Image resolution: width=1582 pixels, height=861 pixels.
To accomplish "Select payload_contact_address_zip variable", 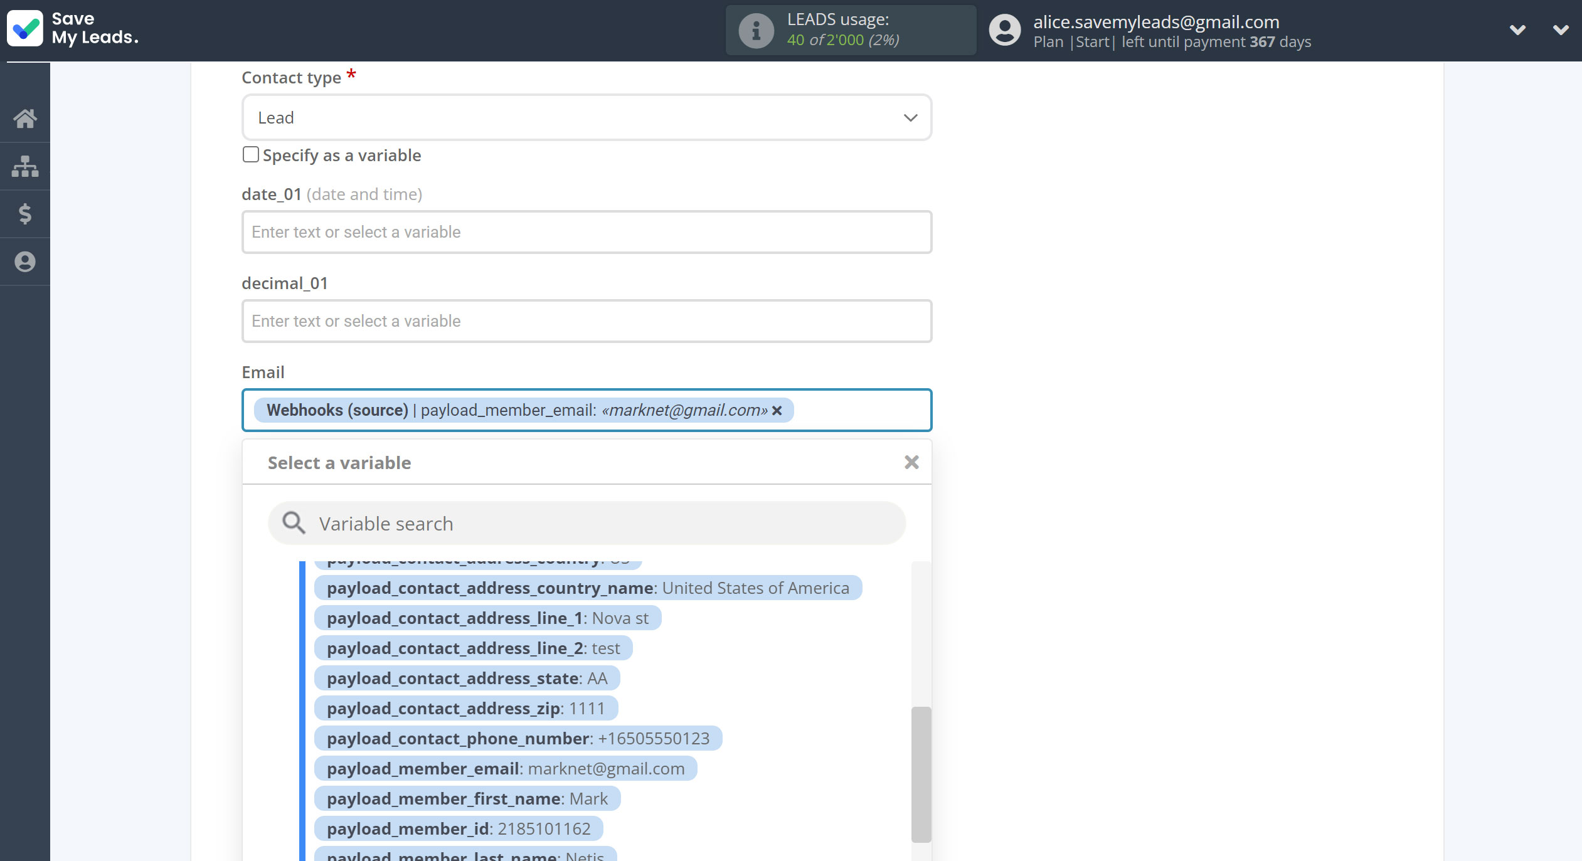I will 466,708.
